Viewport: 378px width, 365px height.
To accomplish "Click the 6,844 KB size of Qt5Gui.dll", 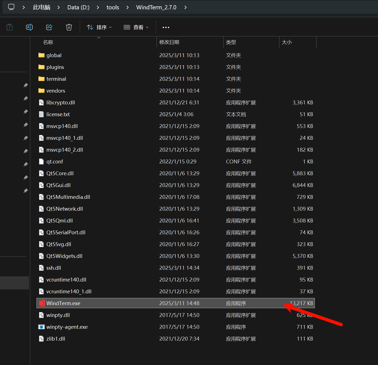I will point(303,185).
